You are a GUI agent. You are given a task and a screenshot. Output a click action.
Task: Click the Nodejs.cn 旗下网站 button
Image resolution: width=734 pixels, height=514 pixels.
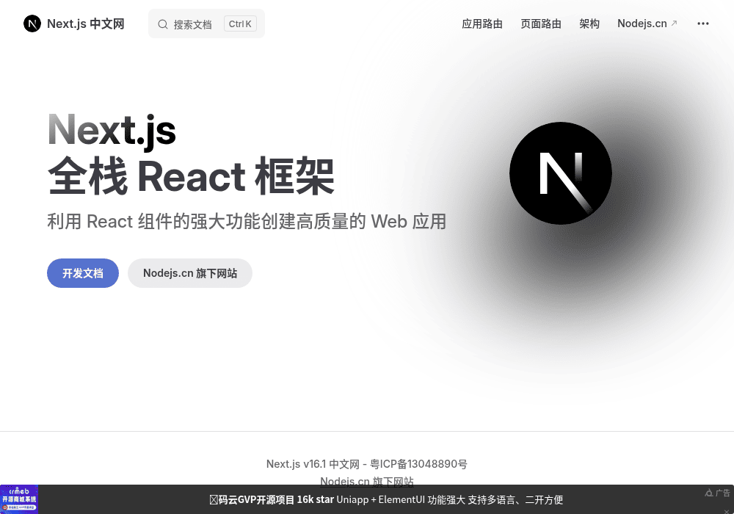click(190, 273)
